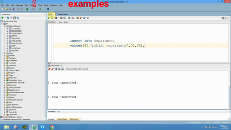Click the New file icon in main toolbar
231x130 pixels.
(3, 9)
